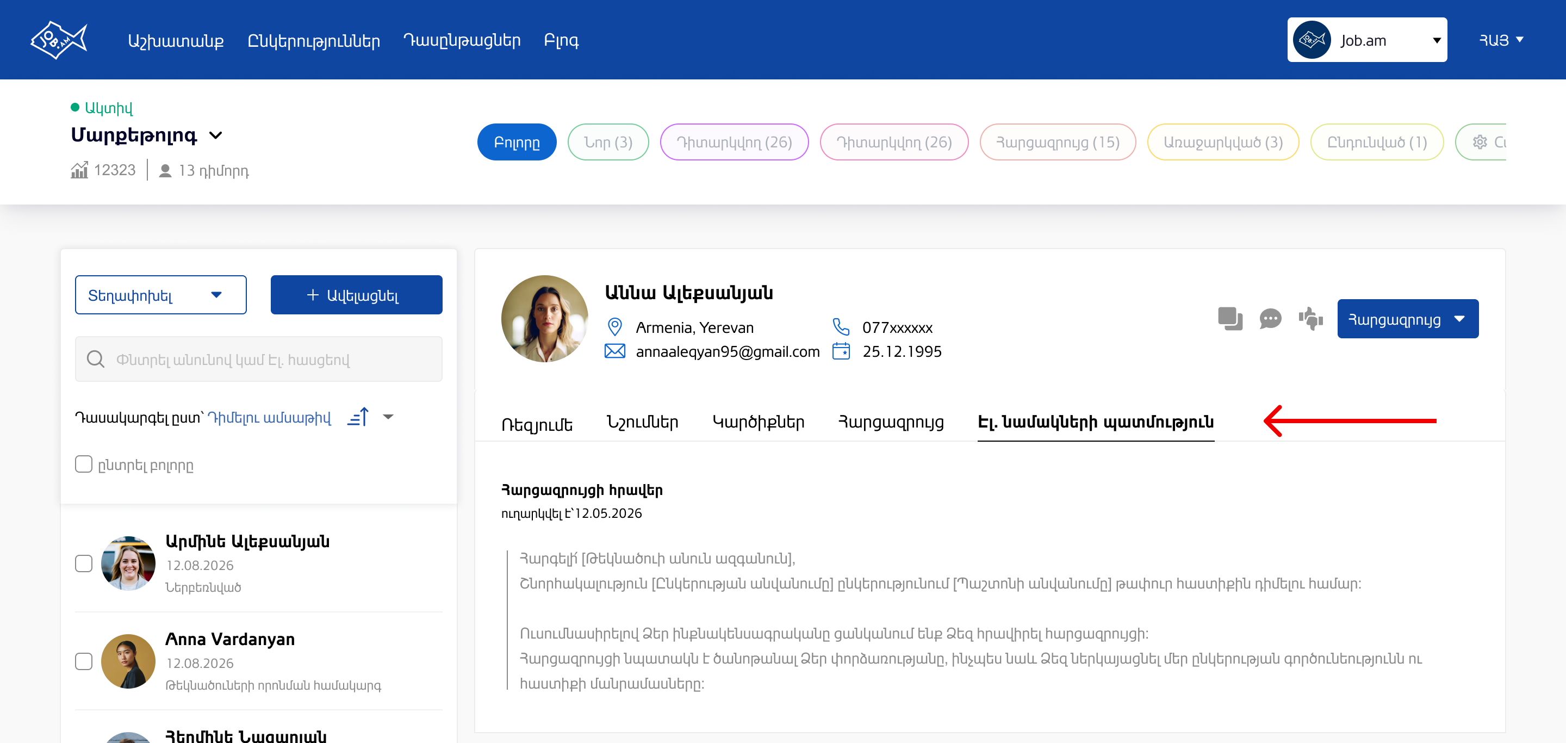Switch to the Նշումներ tab
The width and height of the screenshot is (1566, 743).
642,422
